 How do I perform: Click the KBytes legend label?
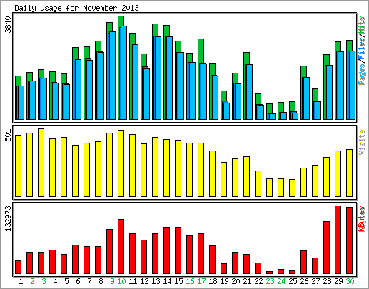(362, 219)
